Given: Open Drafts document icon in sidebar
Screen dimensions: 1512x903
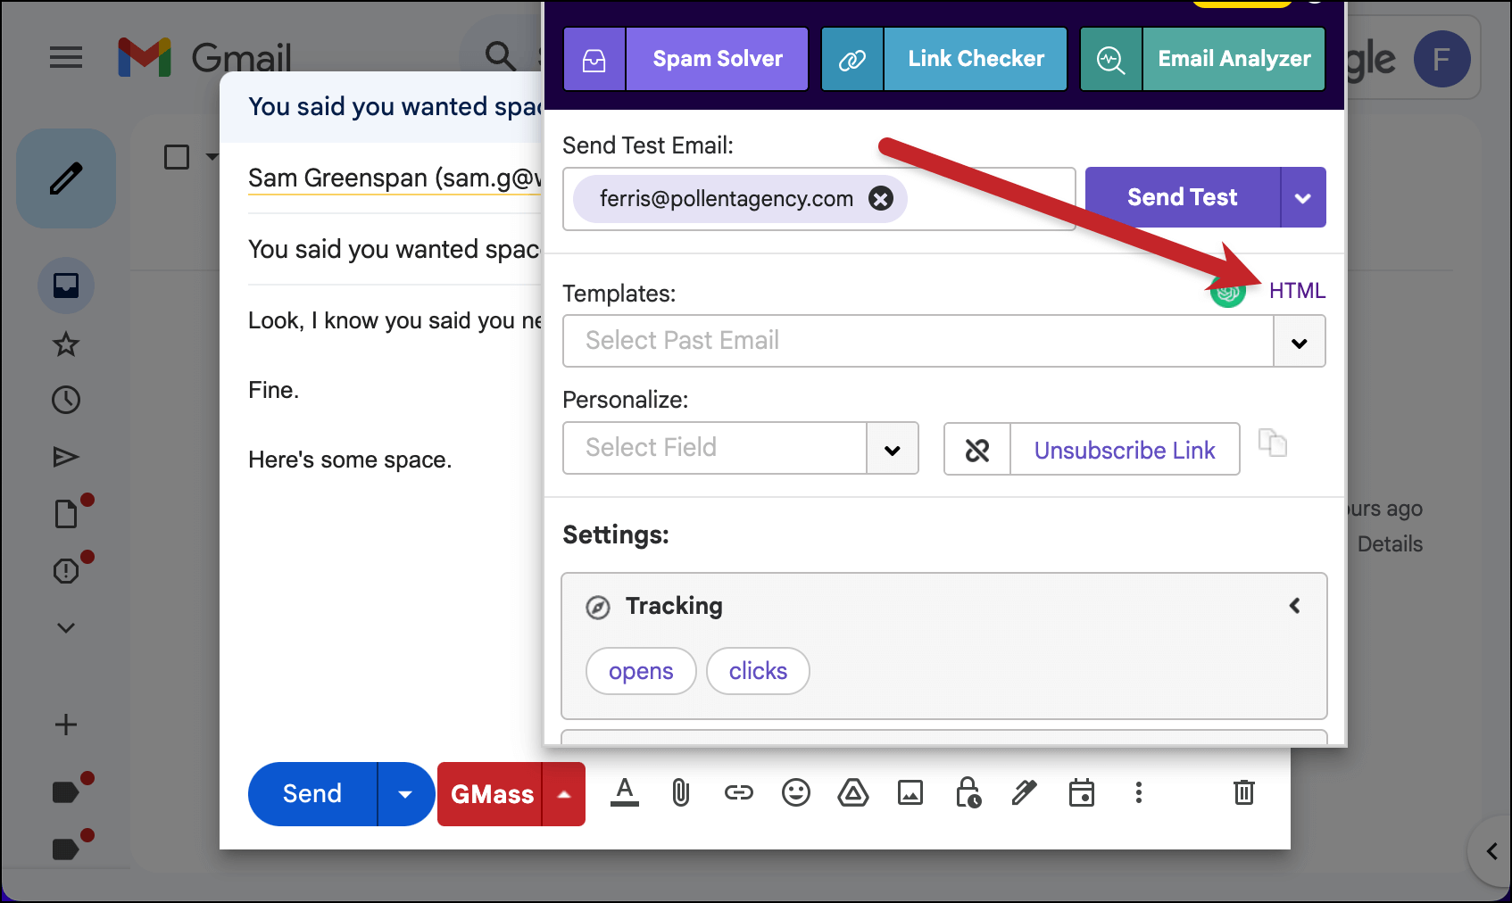Looking at the screenshot, I should pos(66,514).
